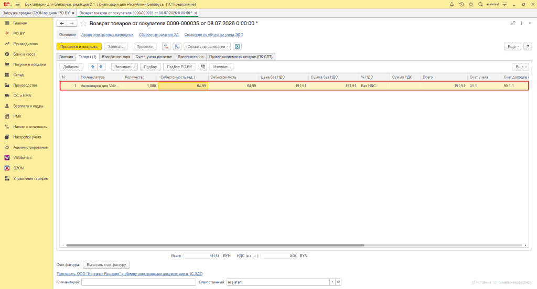The width and height of the screenshot is (537, 289).
Task: Click the Комментарий input field
Action: pyautogui.click(x=138, y=282)
